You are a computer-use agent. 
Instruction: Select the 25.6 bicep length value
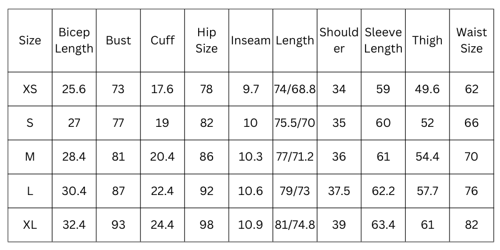74,89
